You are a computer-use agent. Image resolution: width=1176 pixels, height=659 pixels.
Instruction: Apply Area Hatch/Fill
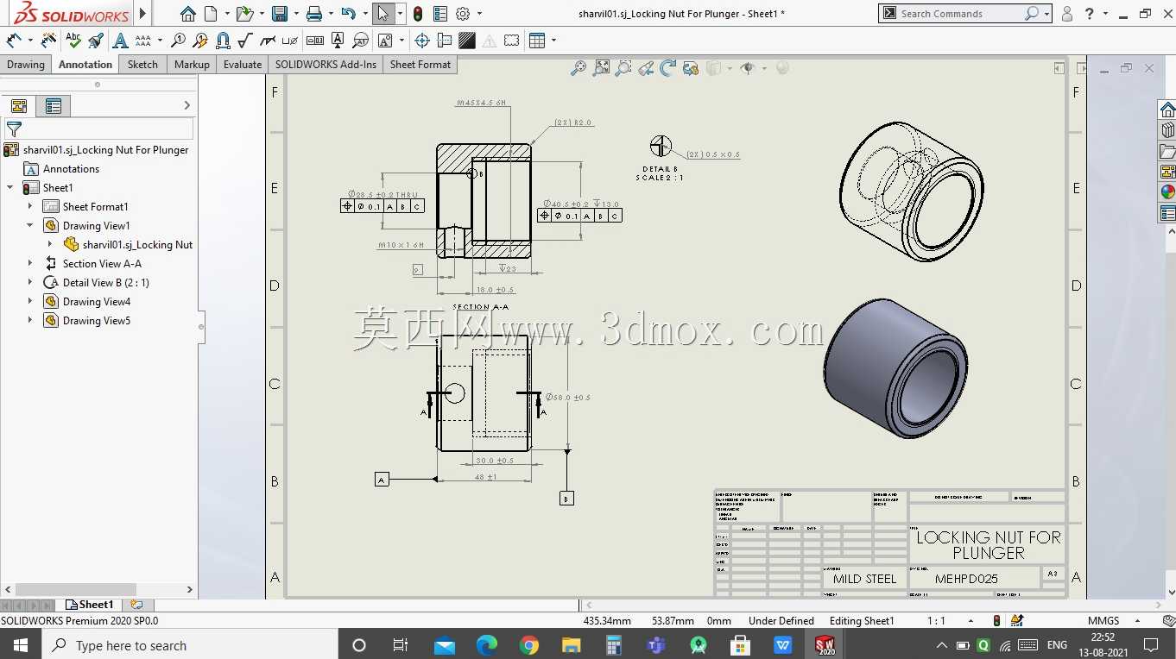[x=467, y=40]
